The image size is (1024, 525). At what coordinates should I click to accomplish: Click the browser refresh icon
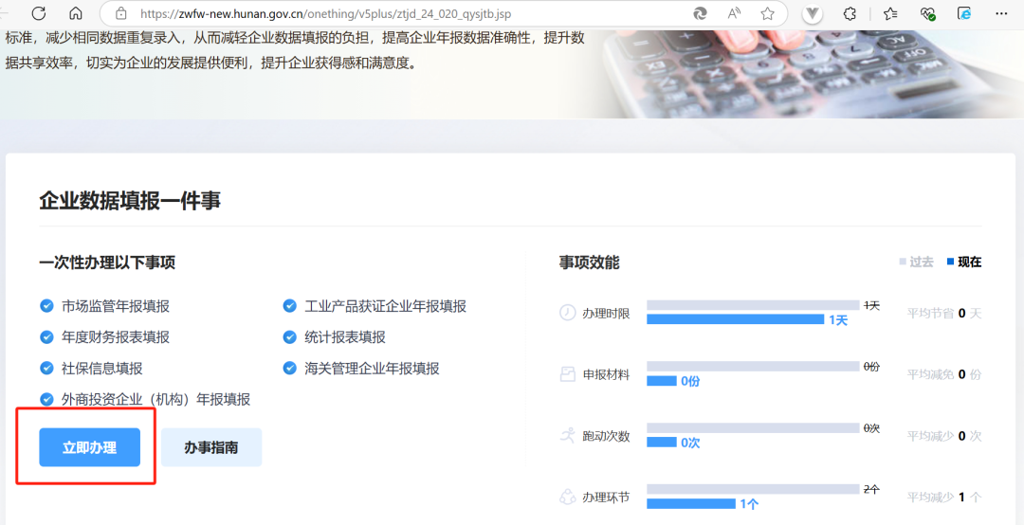39,13
